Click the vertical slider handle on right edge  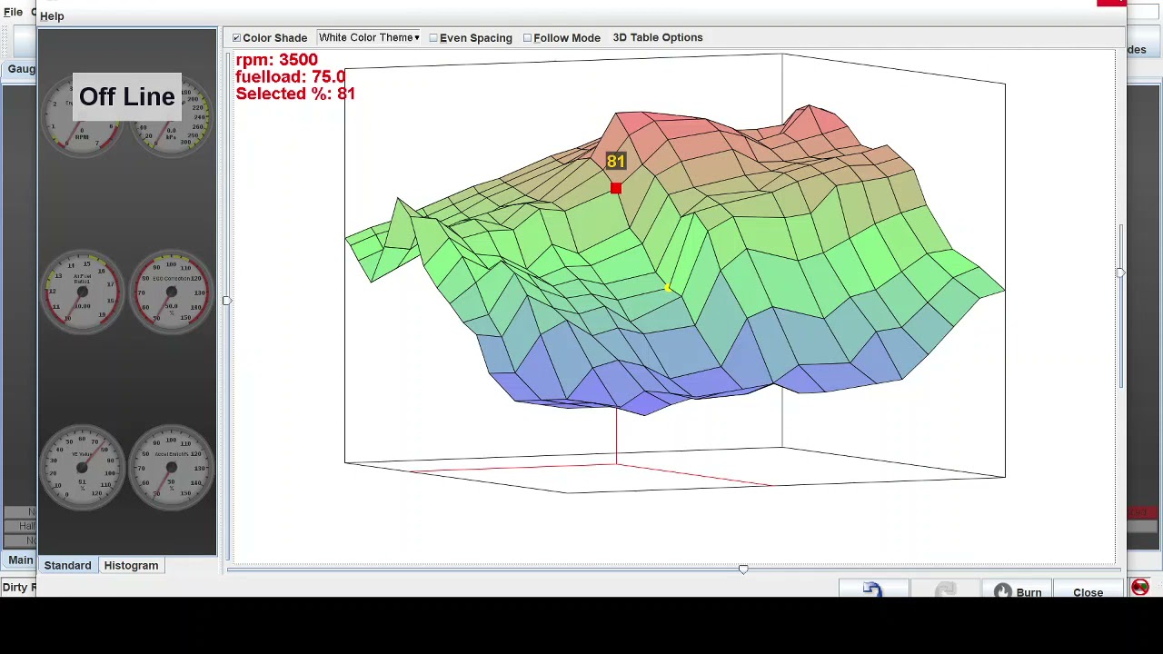[1120, 272]
